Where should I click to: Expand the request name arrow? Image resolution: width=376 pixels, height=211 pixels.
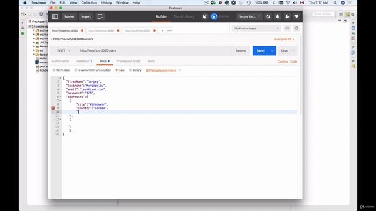(x=51, y=39)
